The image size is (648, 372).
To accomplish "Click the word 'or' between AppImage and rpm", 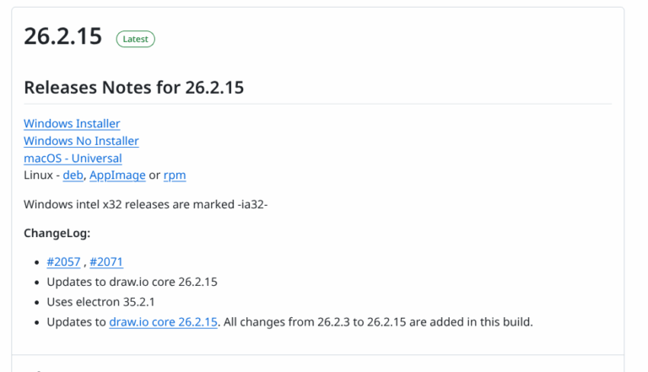I will [154, 175].
